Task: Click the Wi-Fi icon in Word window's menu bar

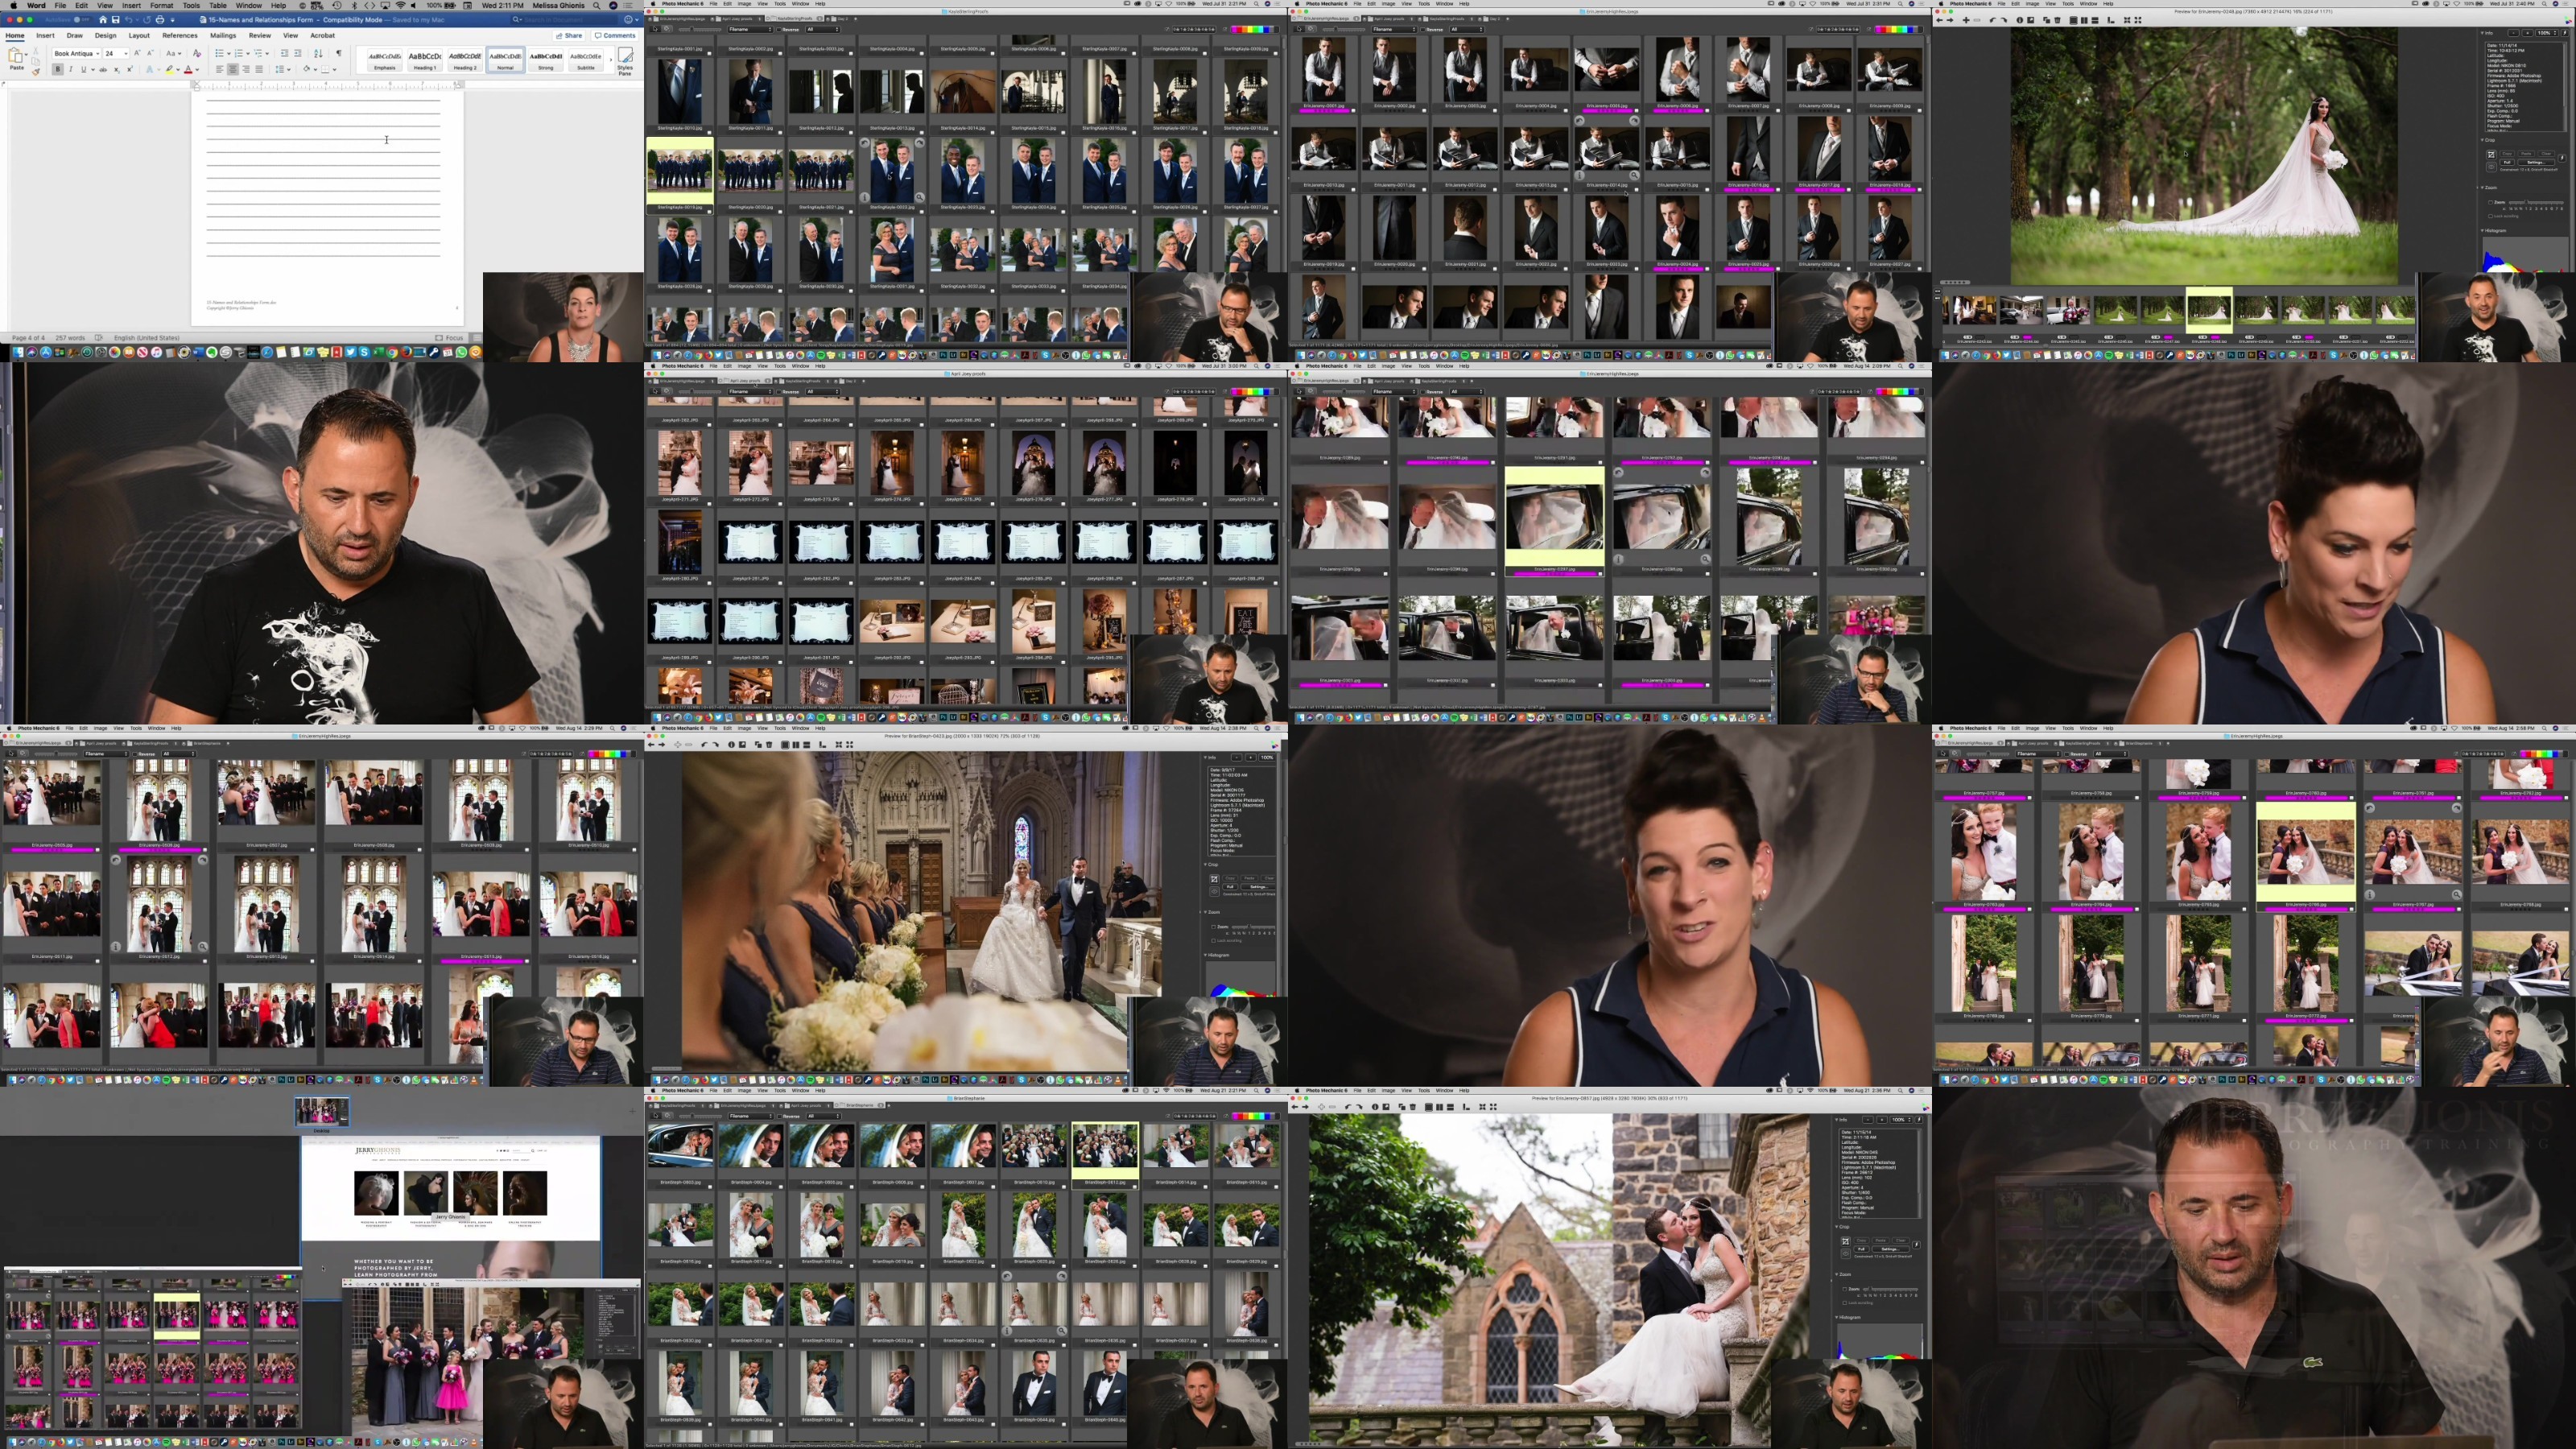Action: click(x=400, y=5)
